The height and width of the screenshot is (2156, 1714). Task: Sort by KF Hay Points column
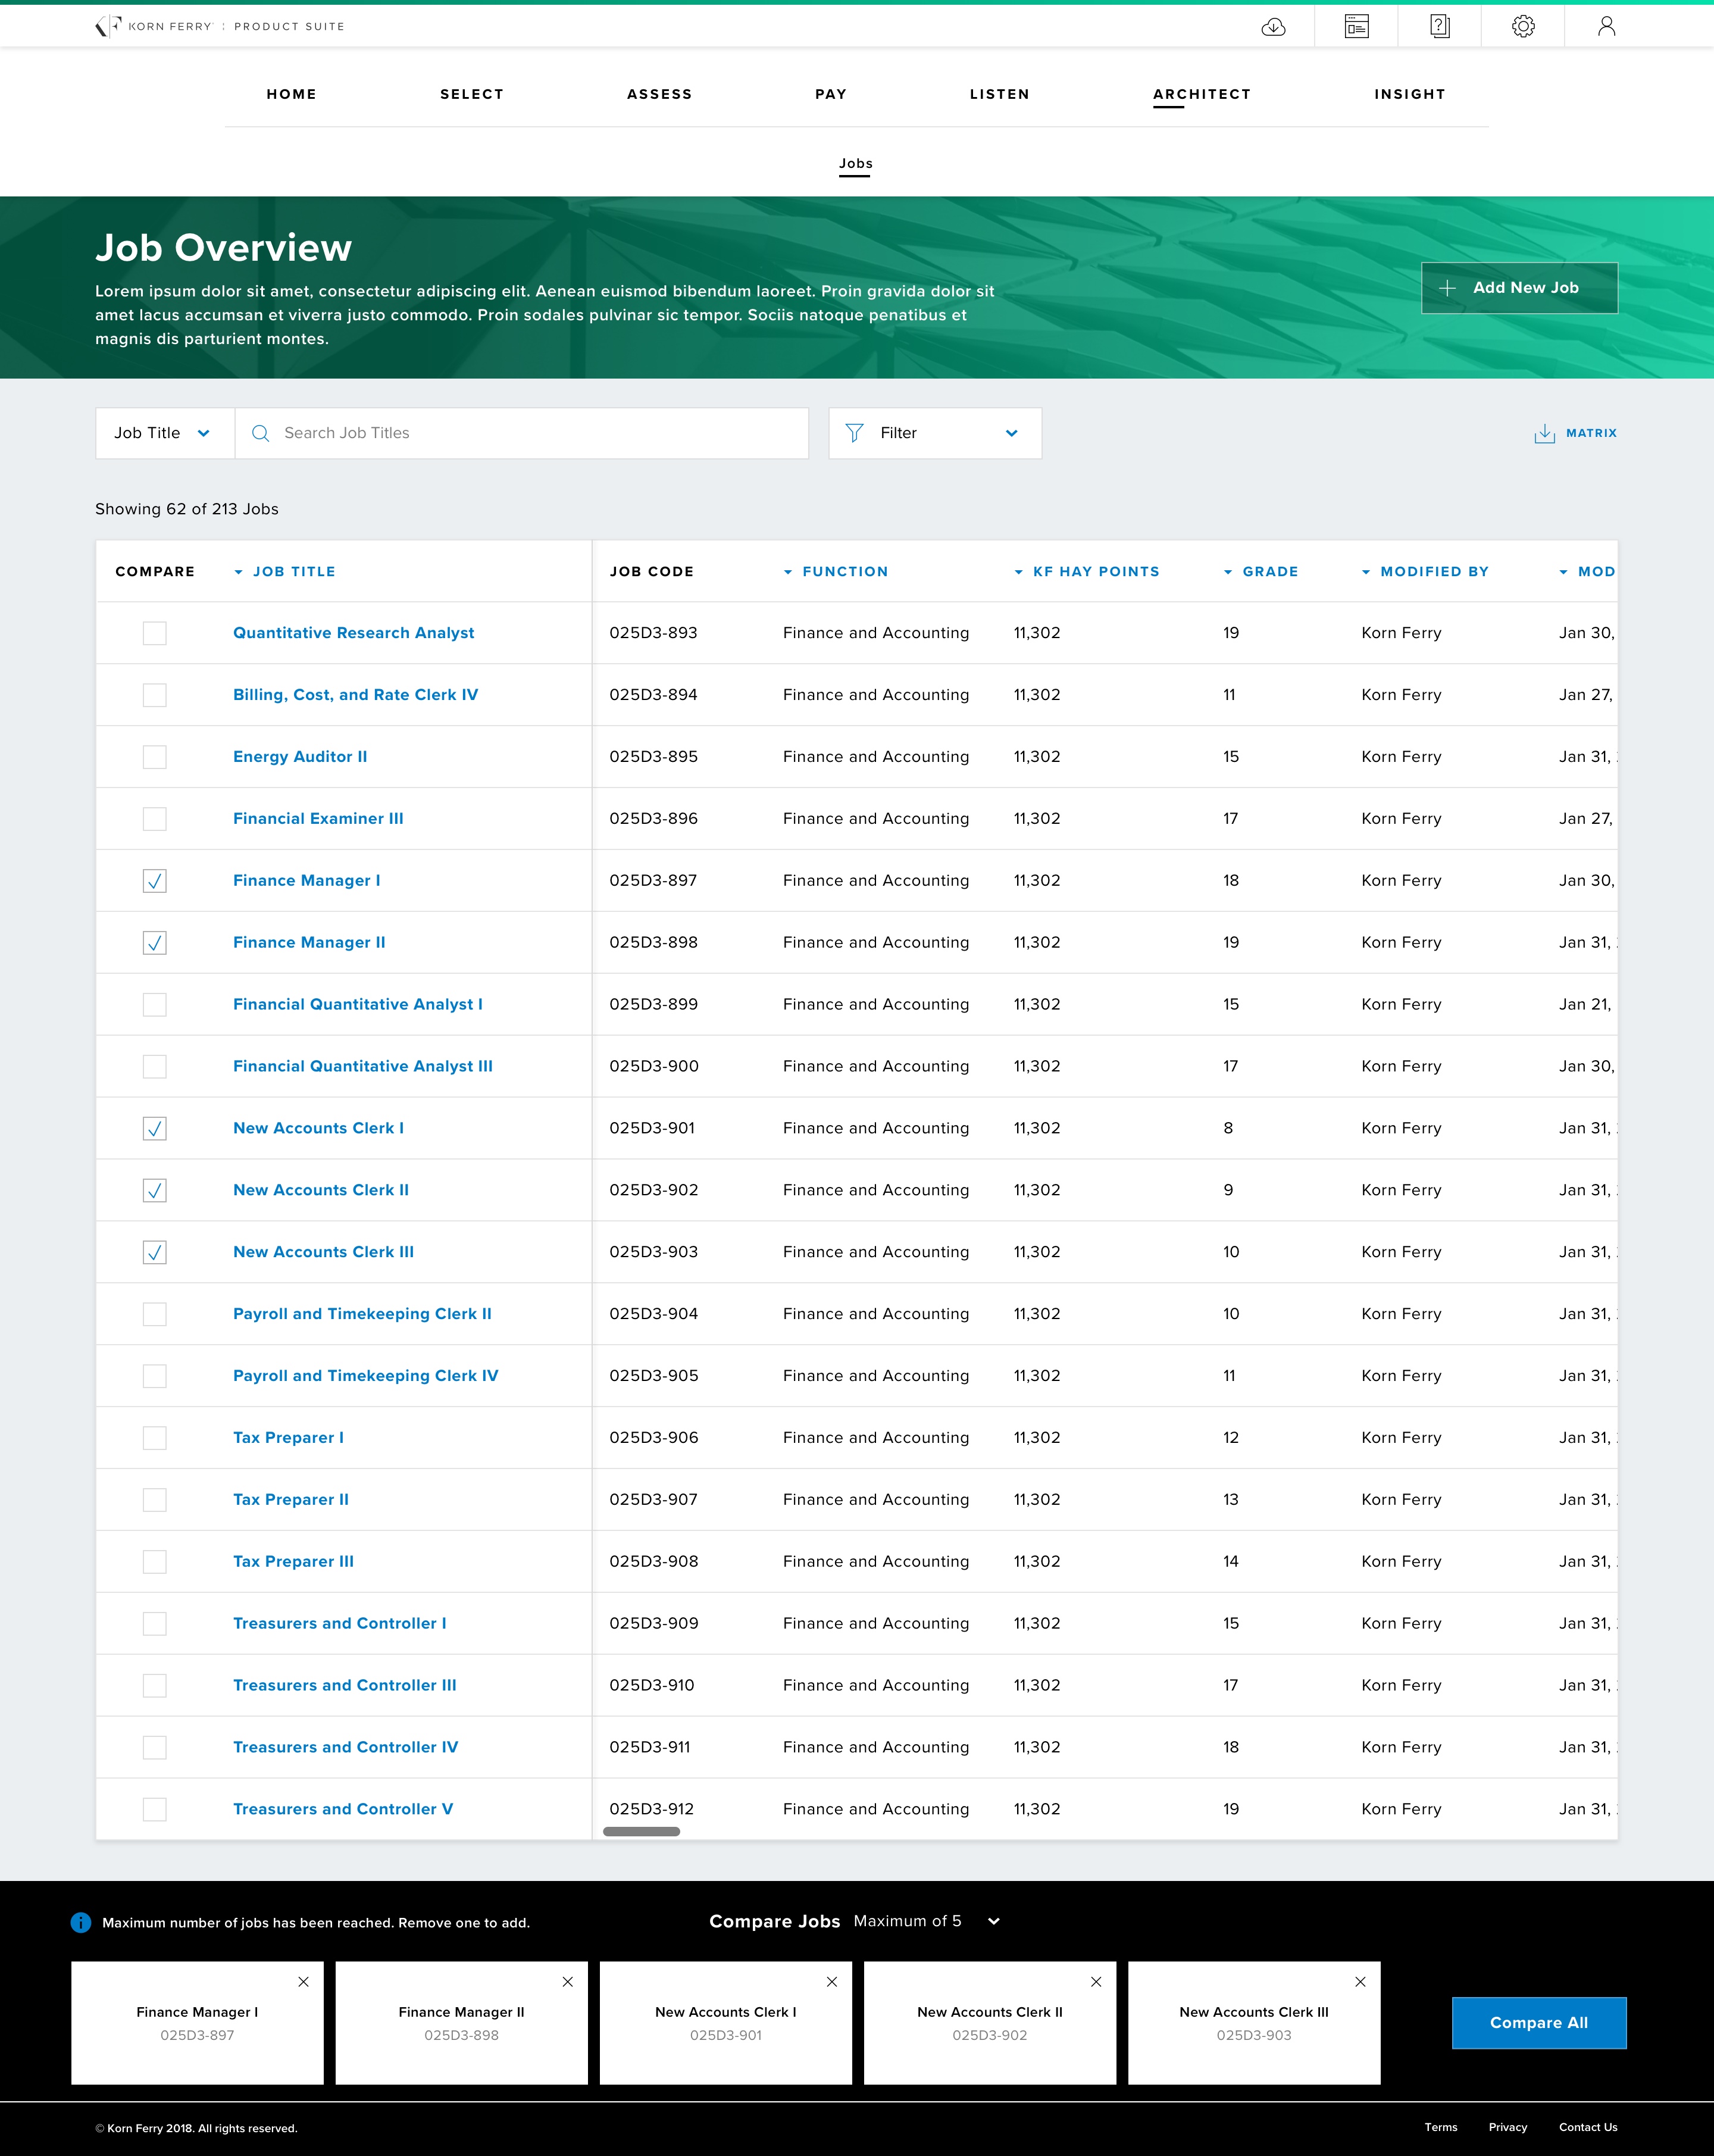point(1086,571)
